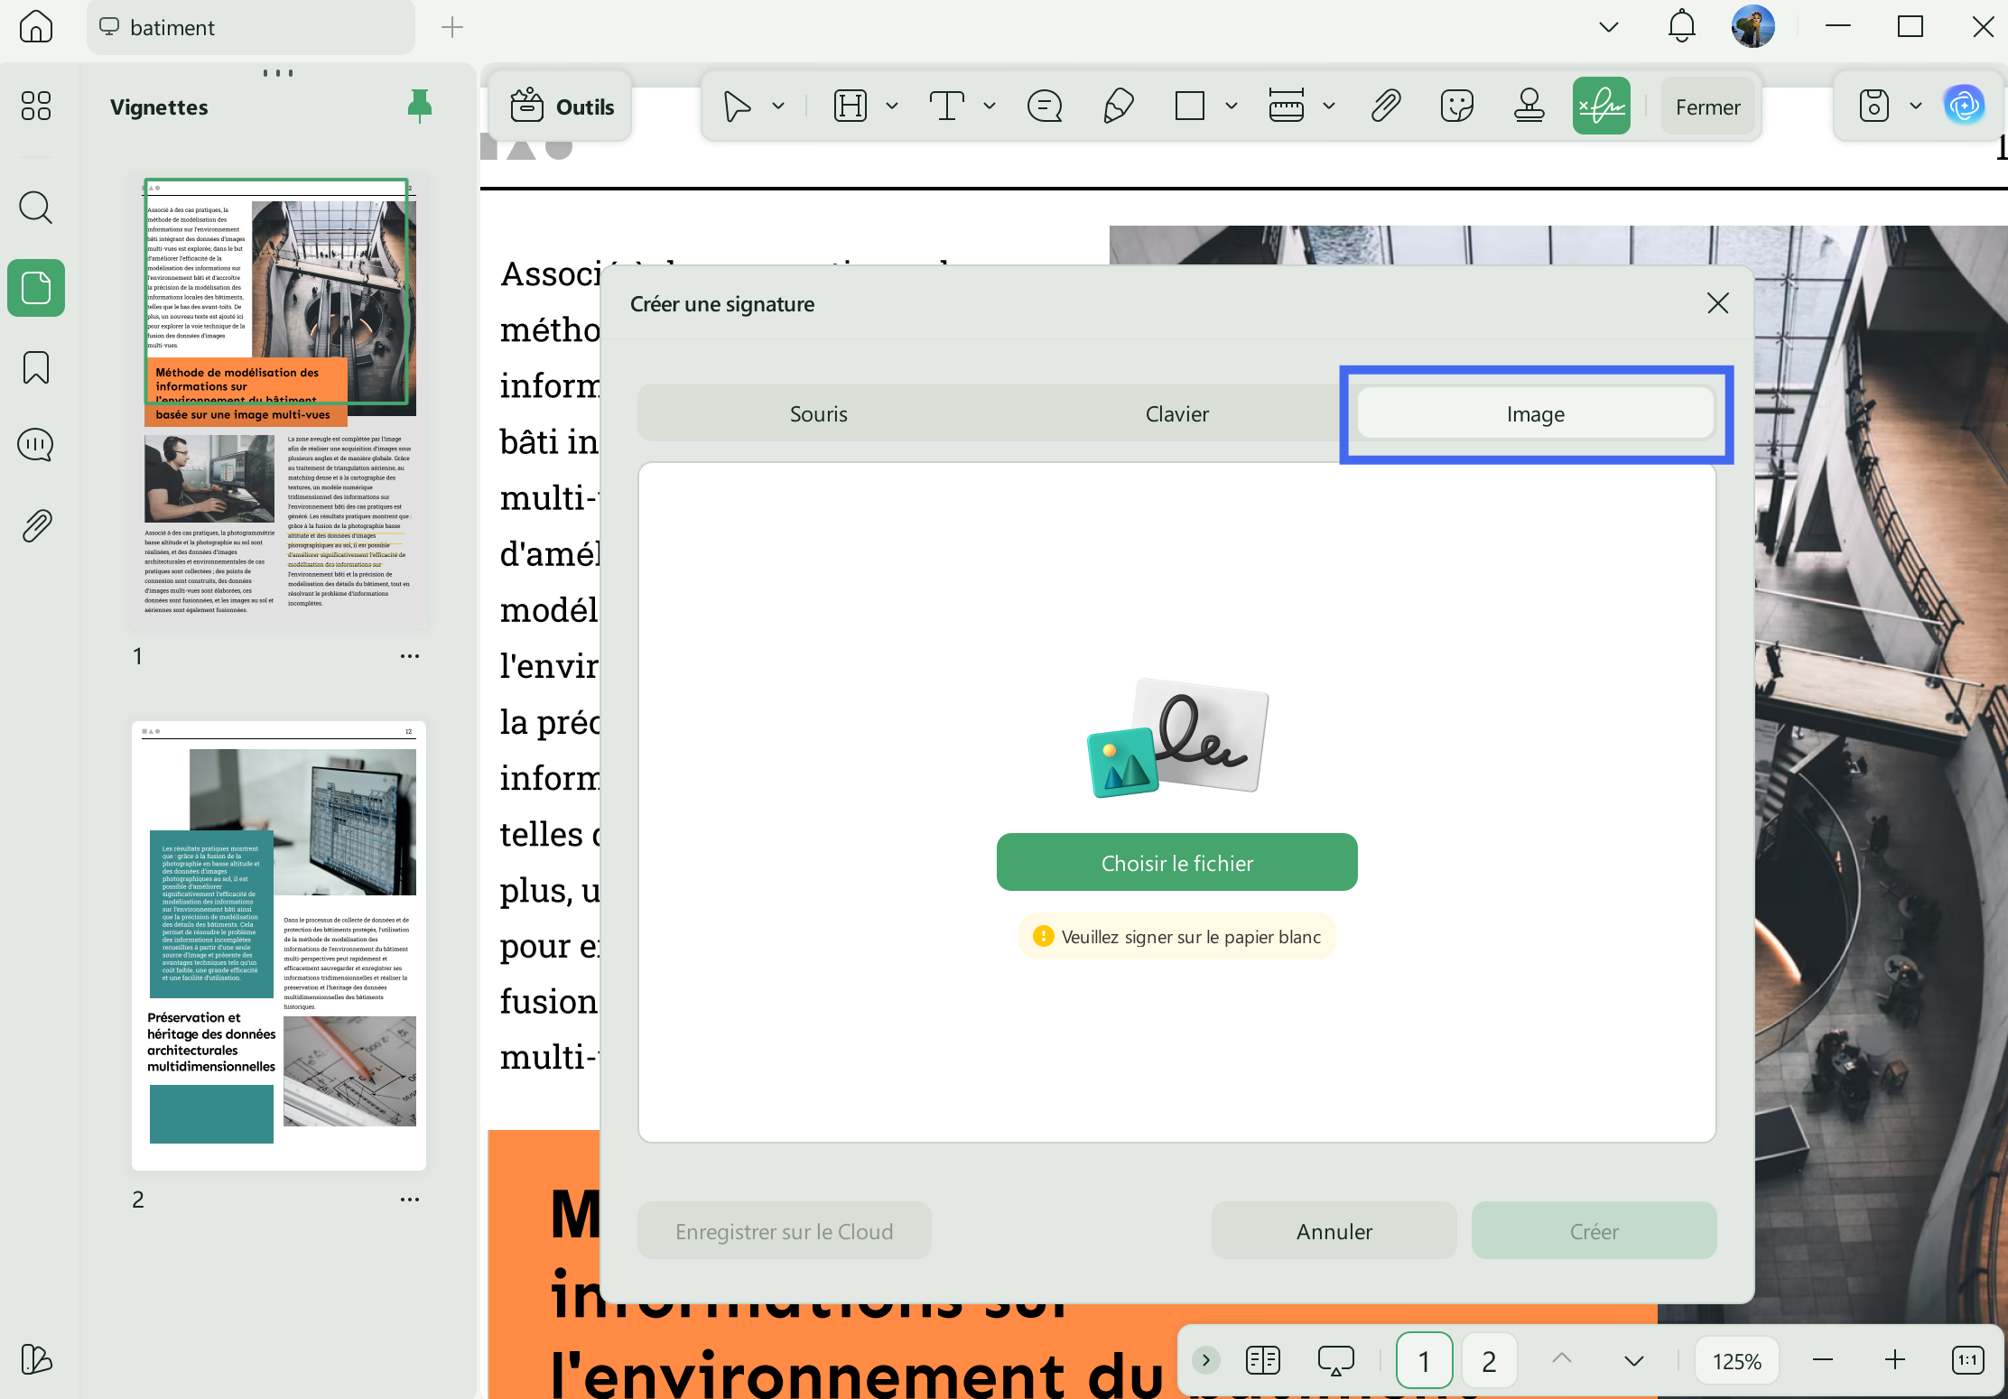Open the thumbnails grid view icon
Screen dimensions: 2008x1399
(x=36, y=106)
